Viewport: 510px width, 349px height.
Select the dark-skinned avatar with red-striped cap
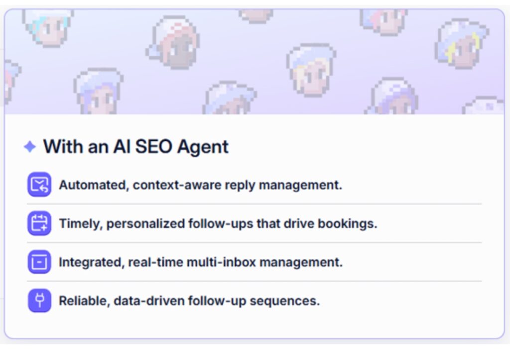[174, 43]
